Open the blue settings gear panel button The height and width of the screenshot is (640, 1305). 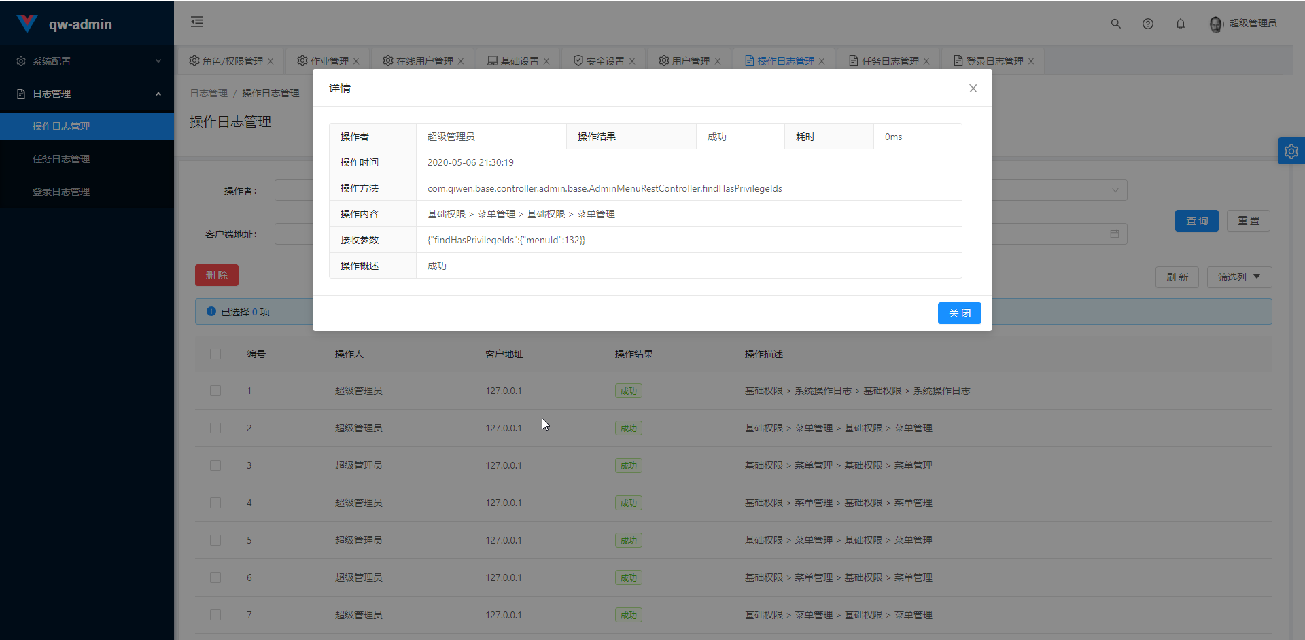1291,151
